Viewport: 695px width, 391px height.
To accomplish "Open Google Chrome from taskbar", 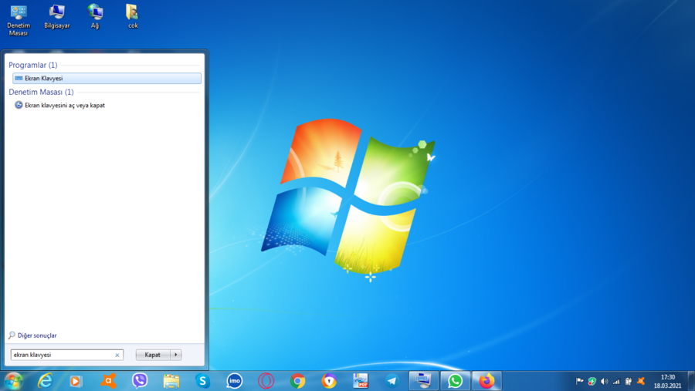I will [297, 381].
